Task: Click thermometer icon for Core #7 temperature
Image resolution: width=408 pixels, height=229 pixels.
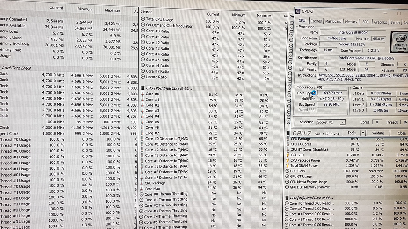Action: coord(142,133)
